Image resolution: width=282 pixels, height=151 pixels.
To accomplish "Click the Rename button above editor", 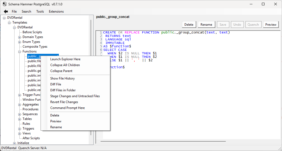I will click(206, 25).
